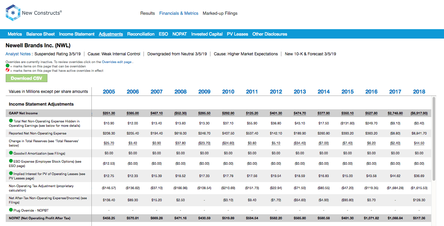Select 2018 Reported Net Non-Operating Expense $8,841.70

(419, 133)
